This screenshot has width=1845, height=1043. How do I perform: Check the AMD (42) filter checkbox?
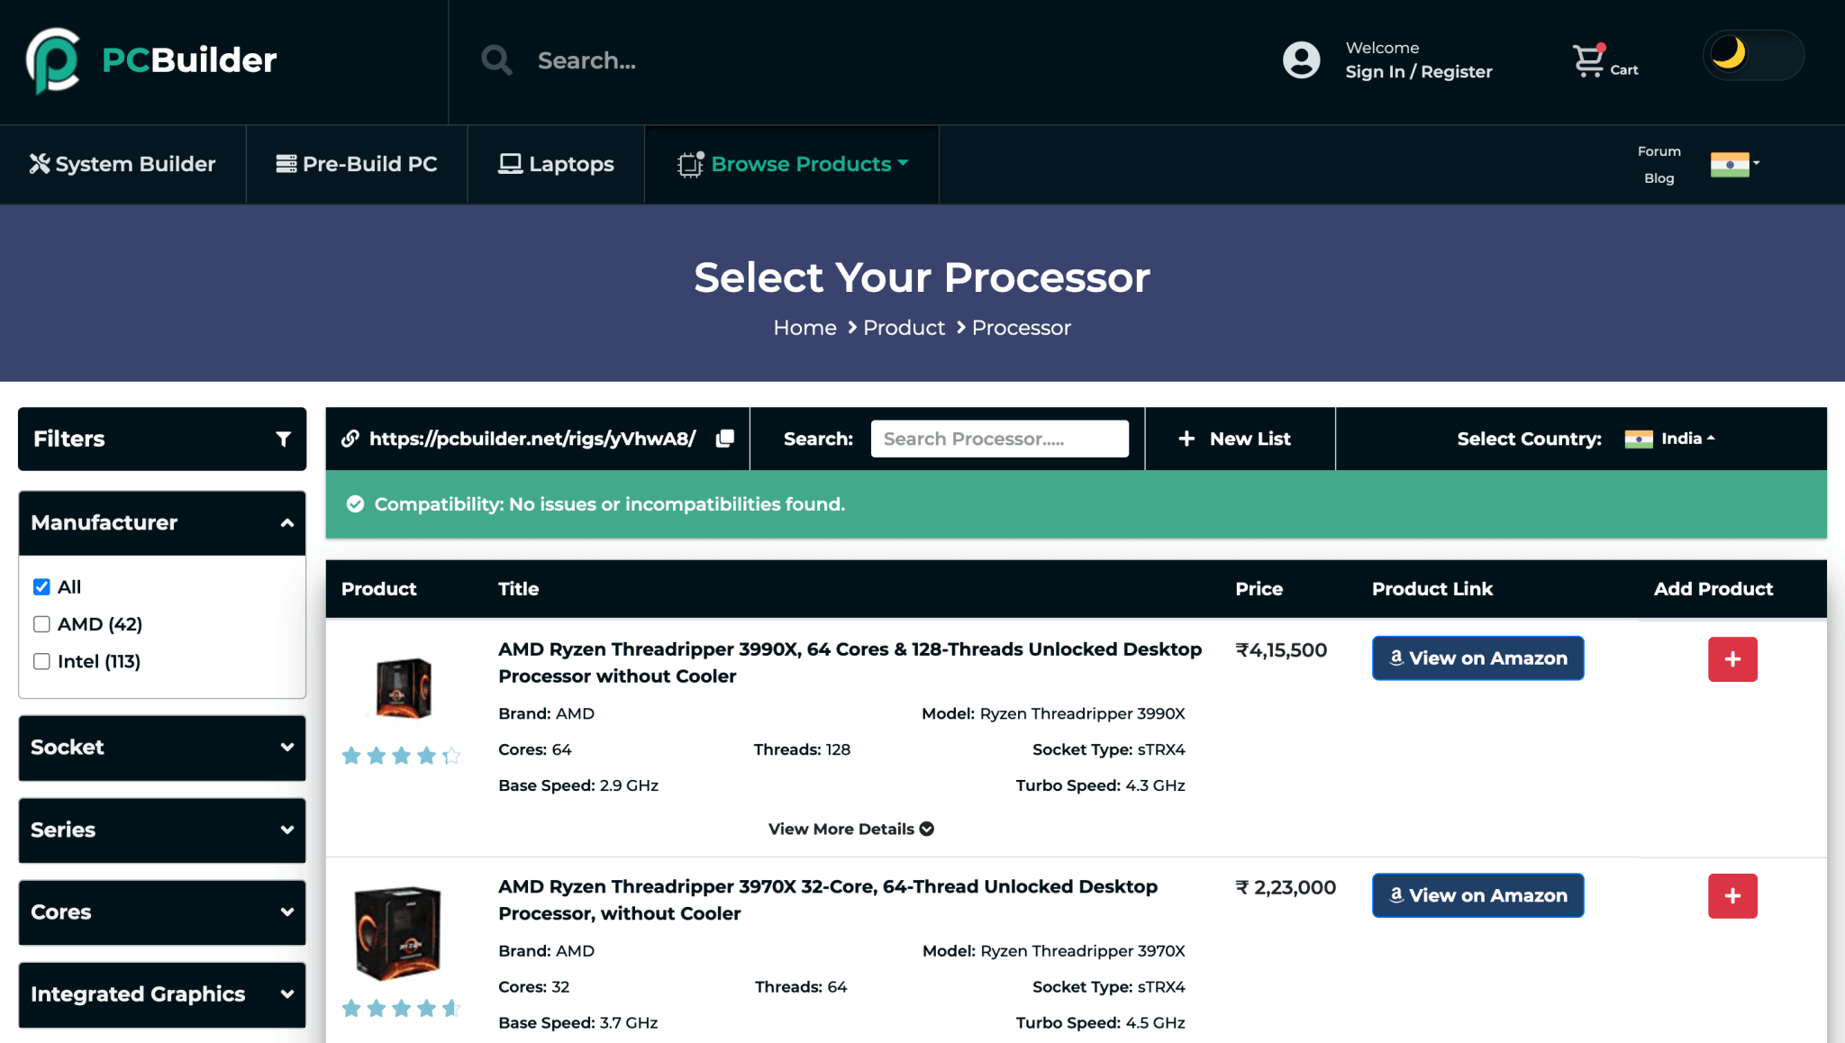click(x=41, y=624)
